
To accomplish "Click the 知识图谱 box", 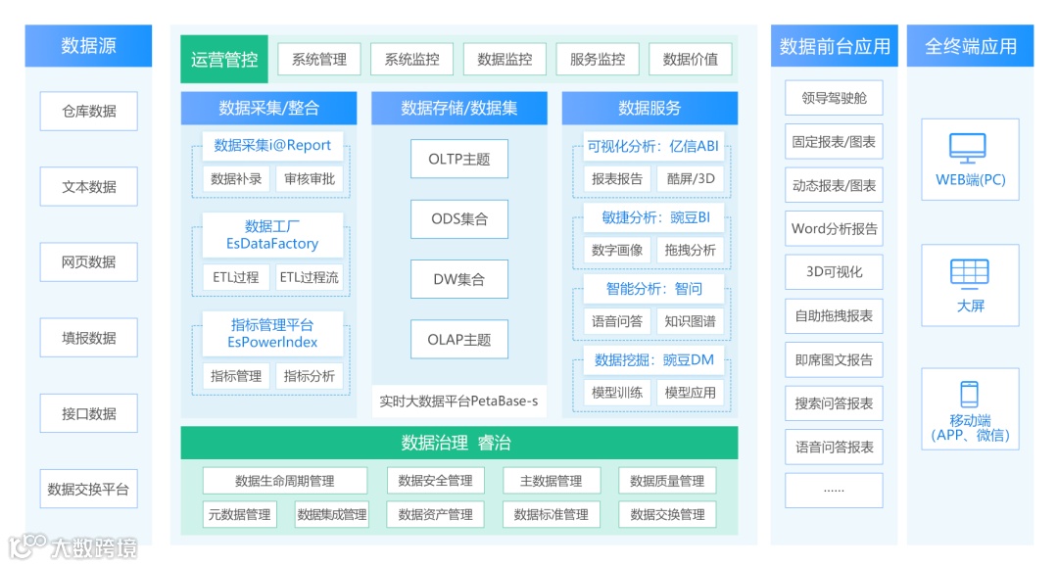I will pos(691,321).
